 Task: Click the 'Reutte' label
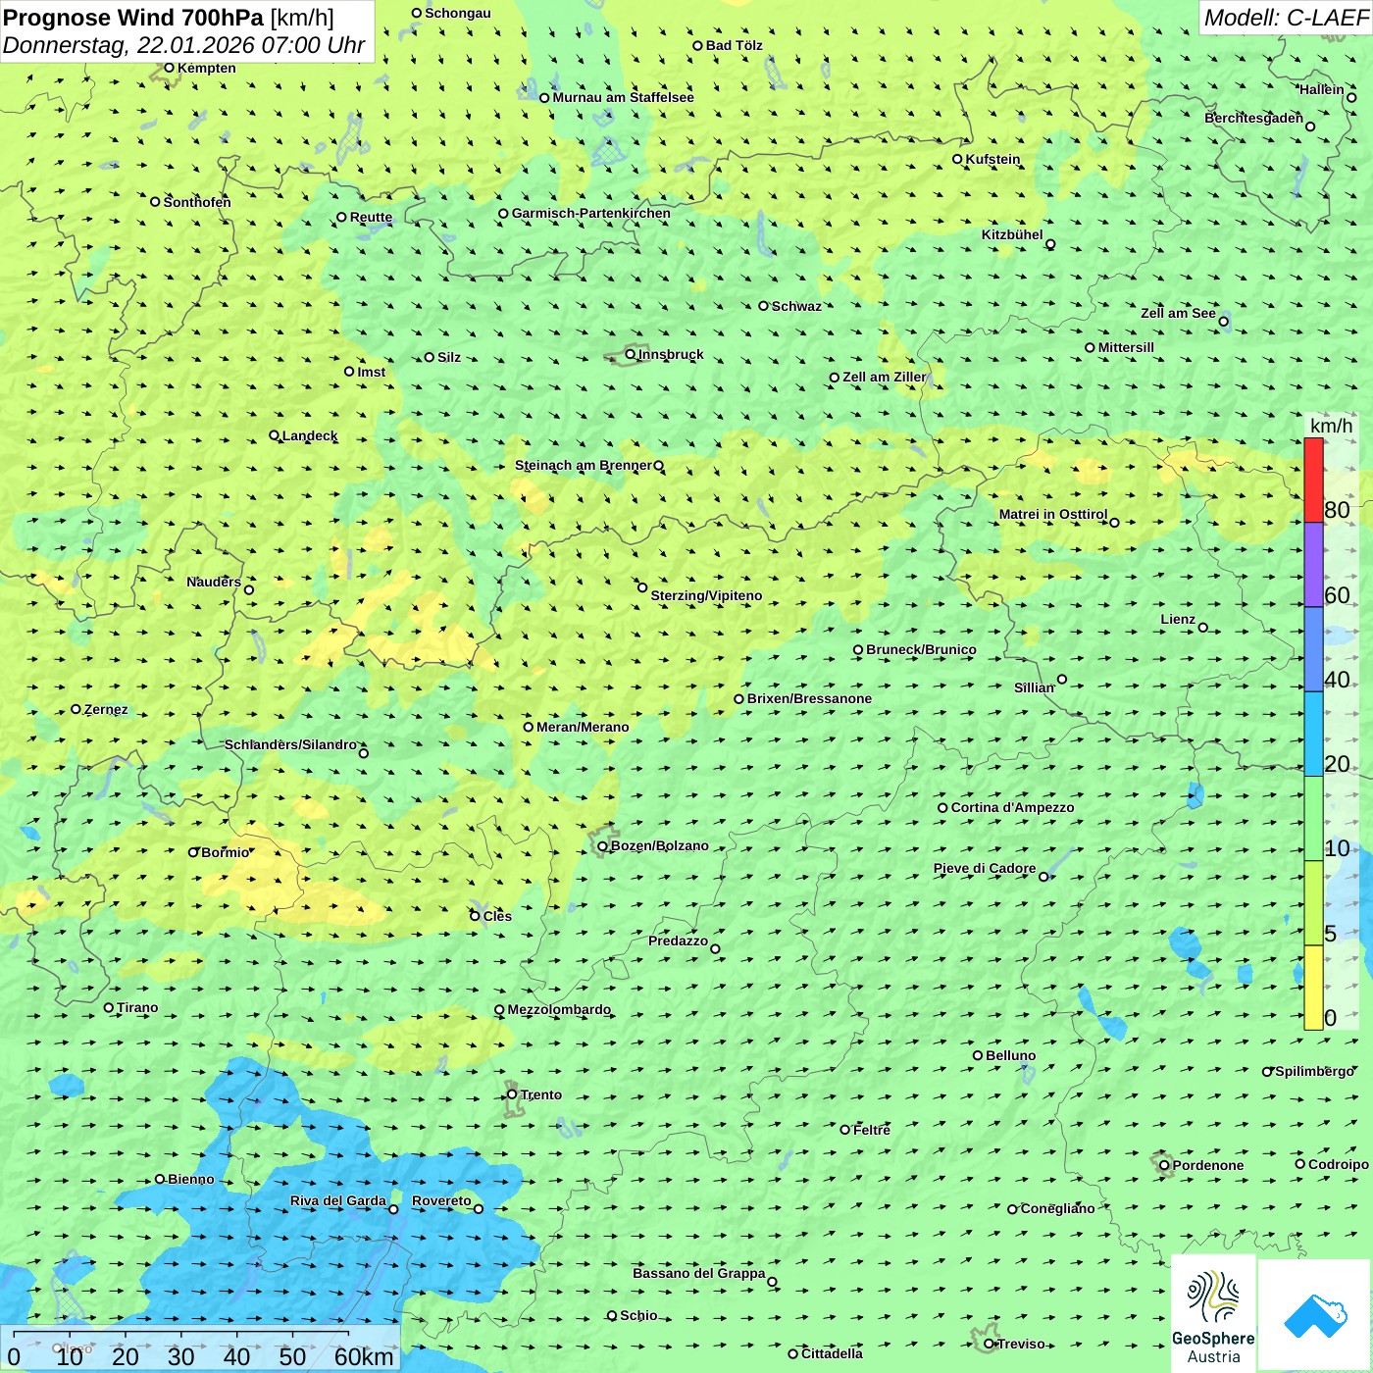point(371,217)
